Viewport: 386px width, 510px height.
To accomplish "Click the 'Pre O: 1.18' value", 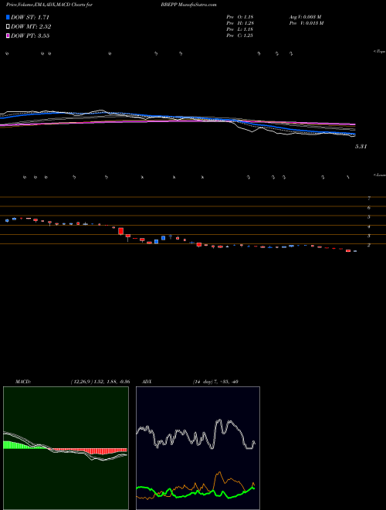I will click(240, 17).
